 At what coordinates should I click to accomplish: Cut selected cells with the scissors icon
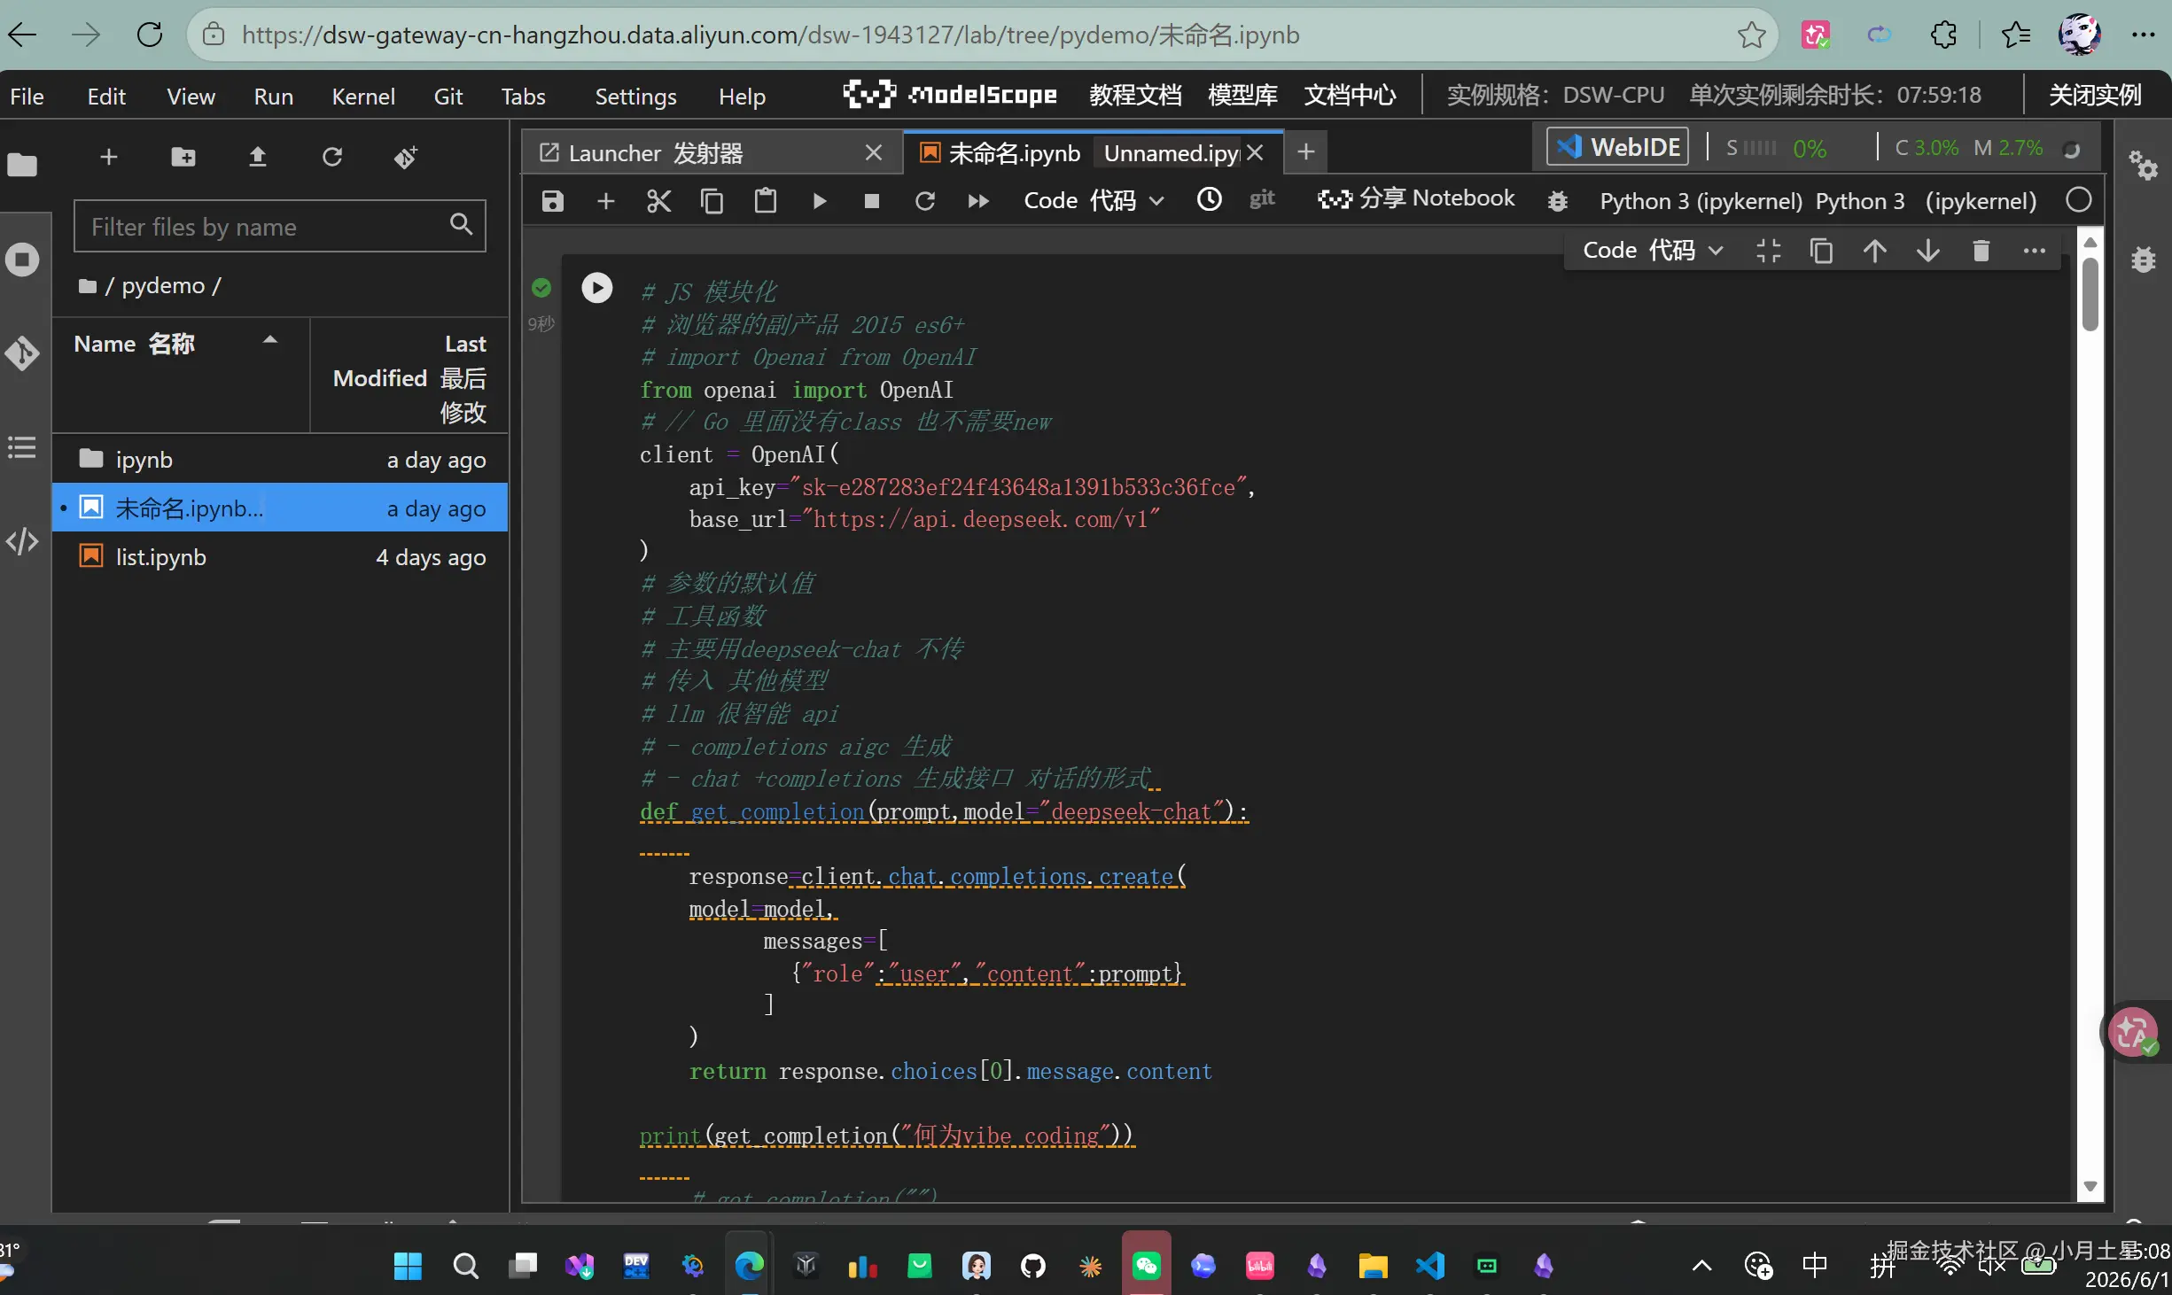(659, 201)
